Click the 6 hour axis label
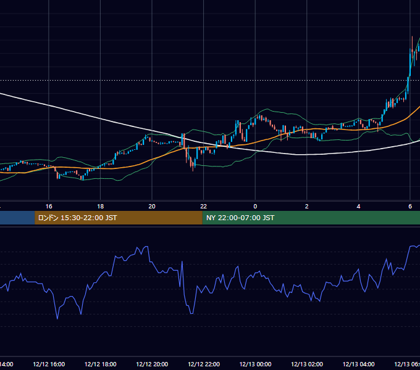Image resolution: width=420 pixels, height=370 pixels. [410, 207]
